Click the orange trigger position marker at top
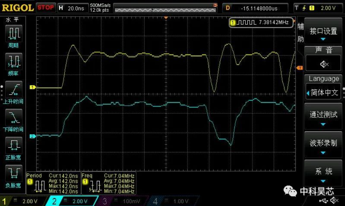Screen dimensions: 345x206 (x=166, y=18)
